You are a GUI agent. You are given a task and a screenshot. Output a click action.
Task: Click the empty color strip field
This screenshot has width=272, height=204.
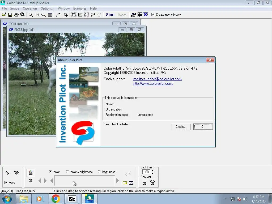point(84,181)
